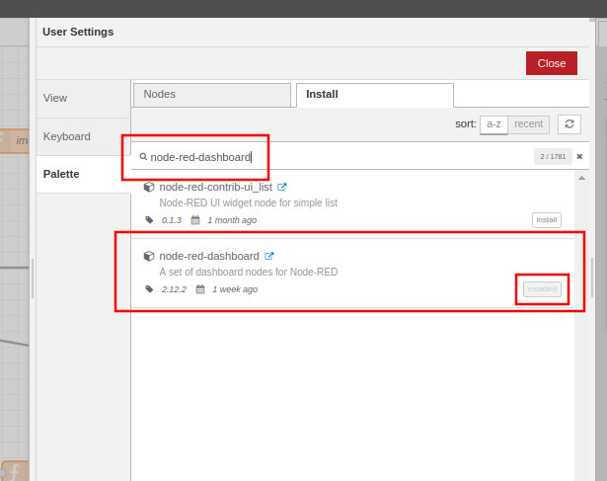This screenshot has height=481, width=607.
Task: Click calendar icon beside 1 week ago
Action: click(x=200, y=289)
